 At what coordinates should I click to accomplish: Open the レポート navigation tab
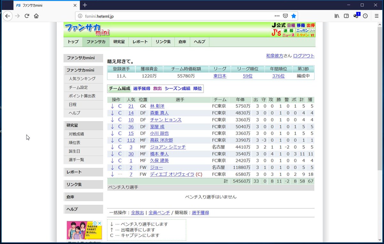coord(140,42)
